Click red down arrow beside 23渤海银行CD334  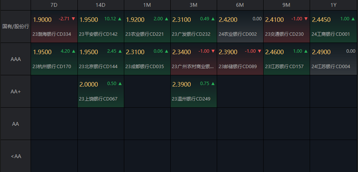73,19
